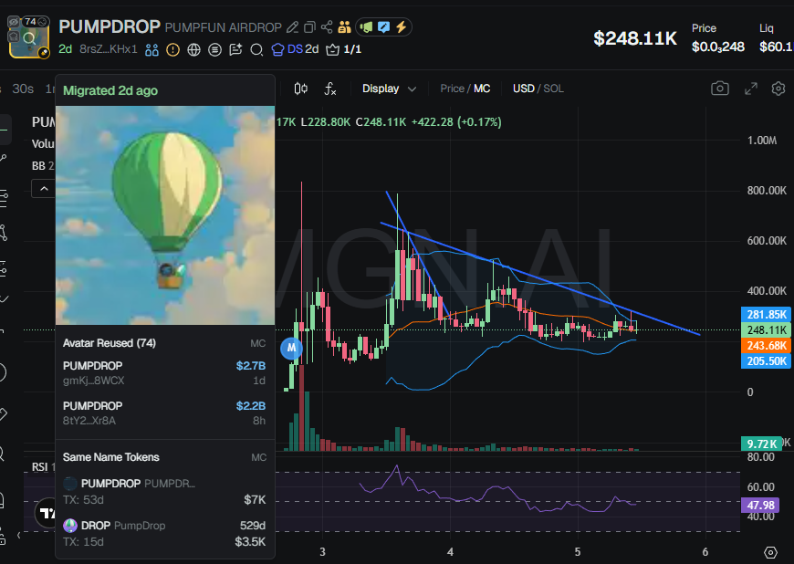
Task: Click Avatar Reused (74) heading
Action: click(x=110, y=343)
